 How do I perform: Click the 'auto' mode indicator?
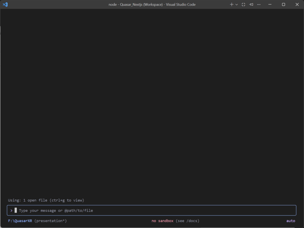coord(291,221)
